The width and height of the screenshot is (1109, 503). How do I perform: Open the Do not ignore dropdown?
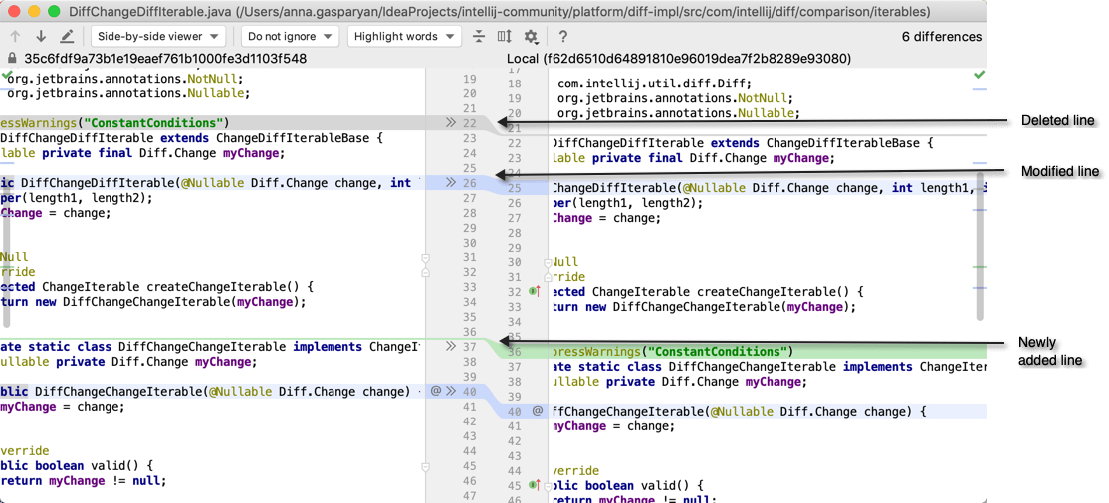pos(290,36)
